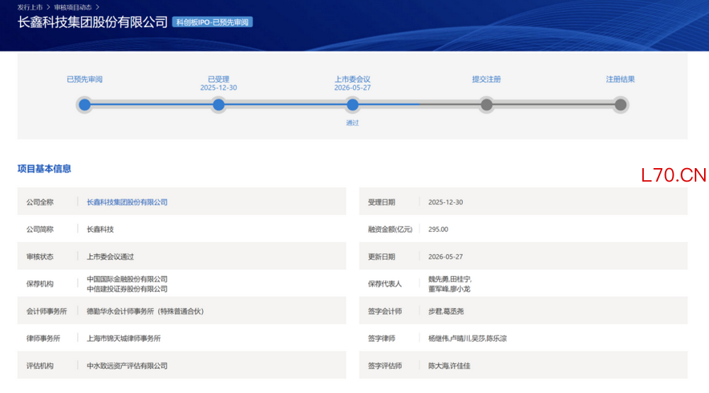
Task: Click the 会计师事务所 field label
Action: tap(47, 311)
